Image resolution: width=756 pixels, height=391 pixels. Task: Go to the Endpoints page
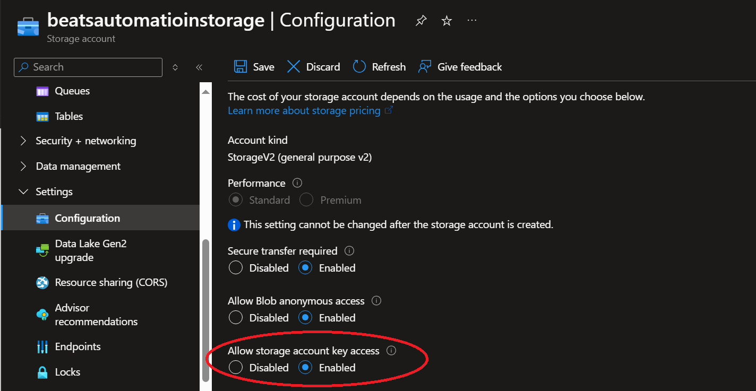pyautogui.click(x=78, y=347)
